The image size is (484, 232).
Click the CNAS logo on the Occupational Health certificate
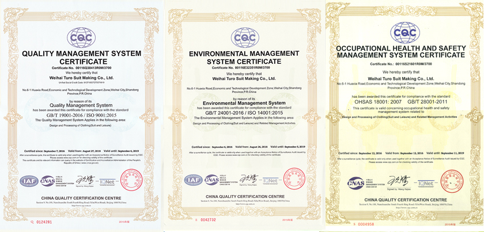point(356,183)
